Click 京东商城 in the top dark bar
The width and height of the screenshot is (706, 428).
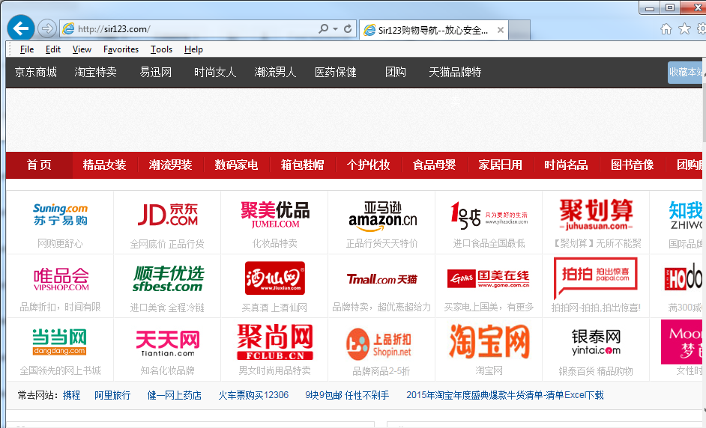(36, 73)
